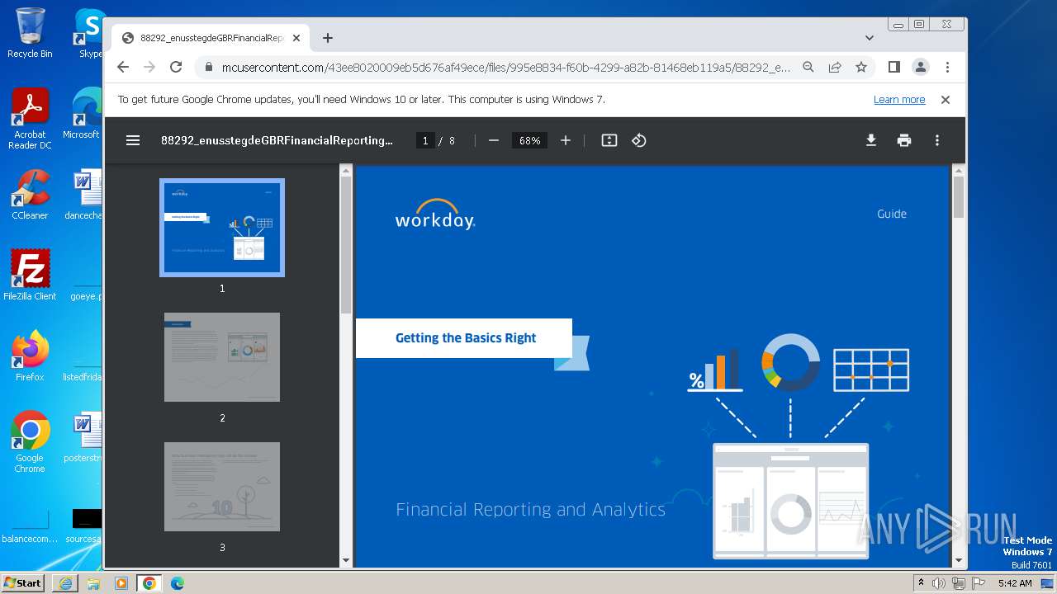Click the thumbnail panel scrollbar
Screen dimensions: 1057x594
coord(346,244)
